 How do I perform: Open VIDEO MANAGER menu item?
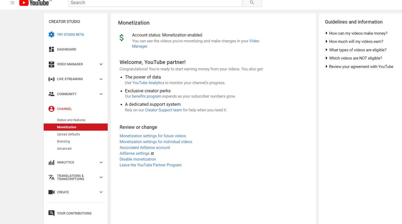click(70, 64)
